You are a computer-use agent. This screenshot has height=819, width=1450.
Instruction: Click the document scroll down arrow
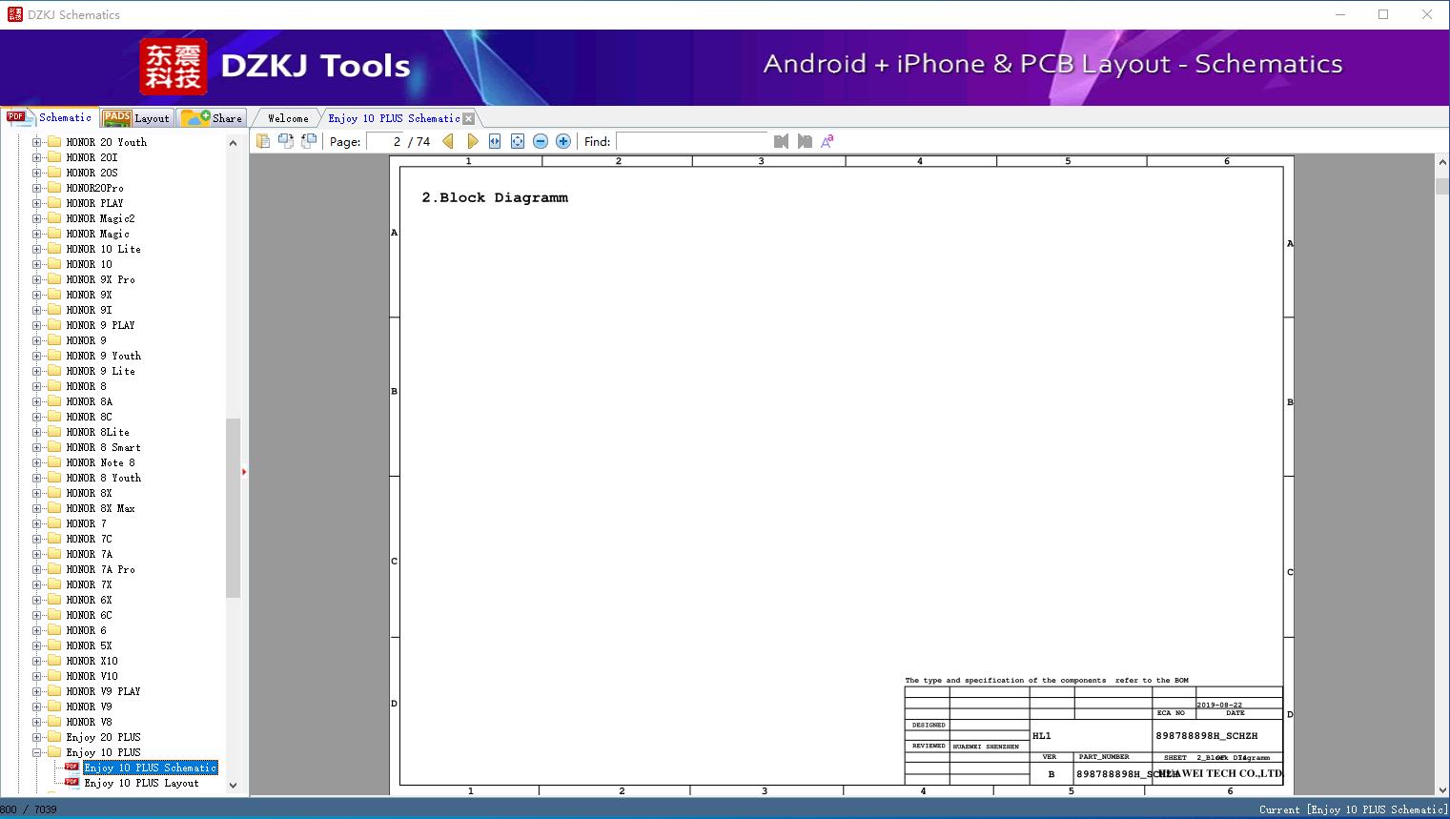point(1441,789)
